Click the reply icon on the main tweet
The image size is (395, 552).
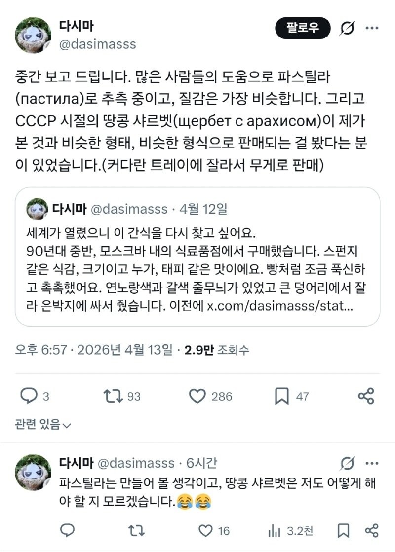(x=28, y=395)
